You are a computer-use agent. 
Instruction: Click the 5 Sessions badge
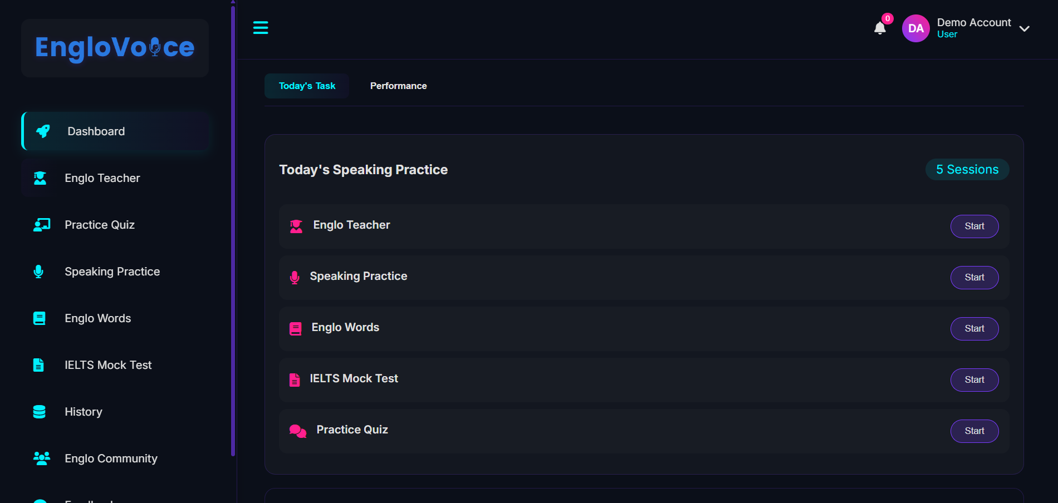(x=967, y=169)
